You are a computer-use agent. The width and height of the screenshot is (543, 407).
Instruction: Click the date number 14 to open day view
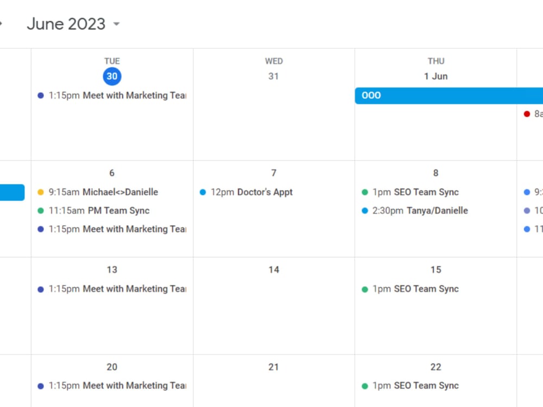coord(274,270)
